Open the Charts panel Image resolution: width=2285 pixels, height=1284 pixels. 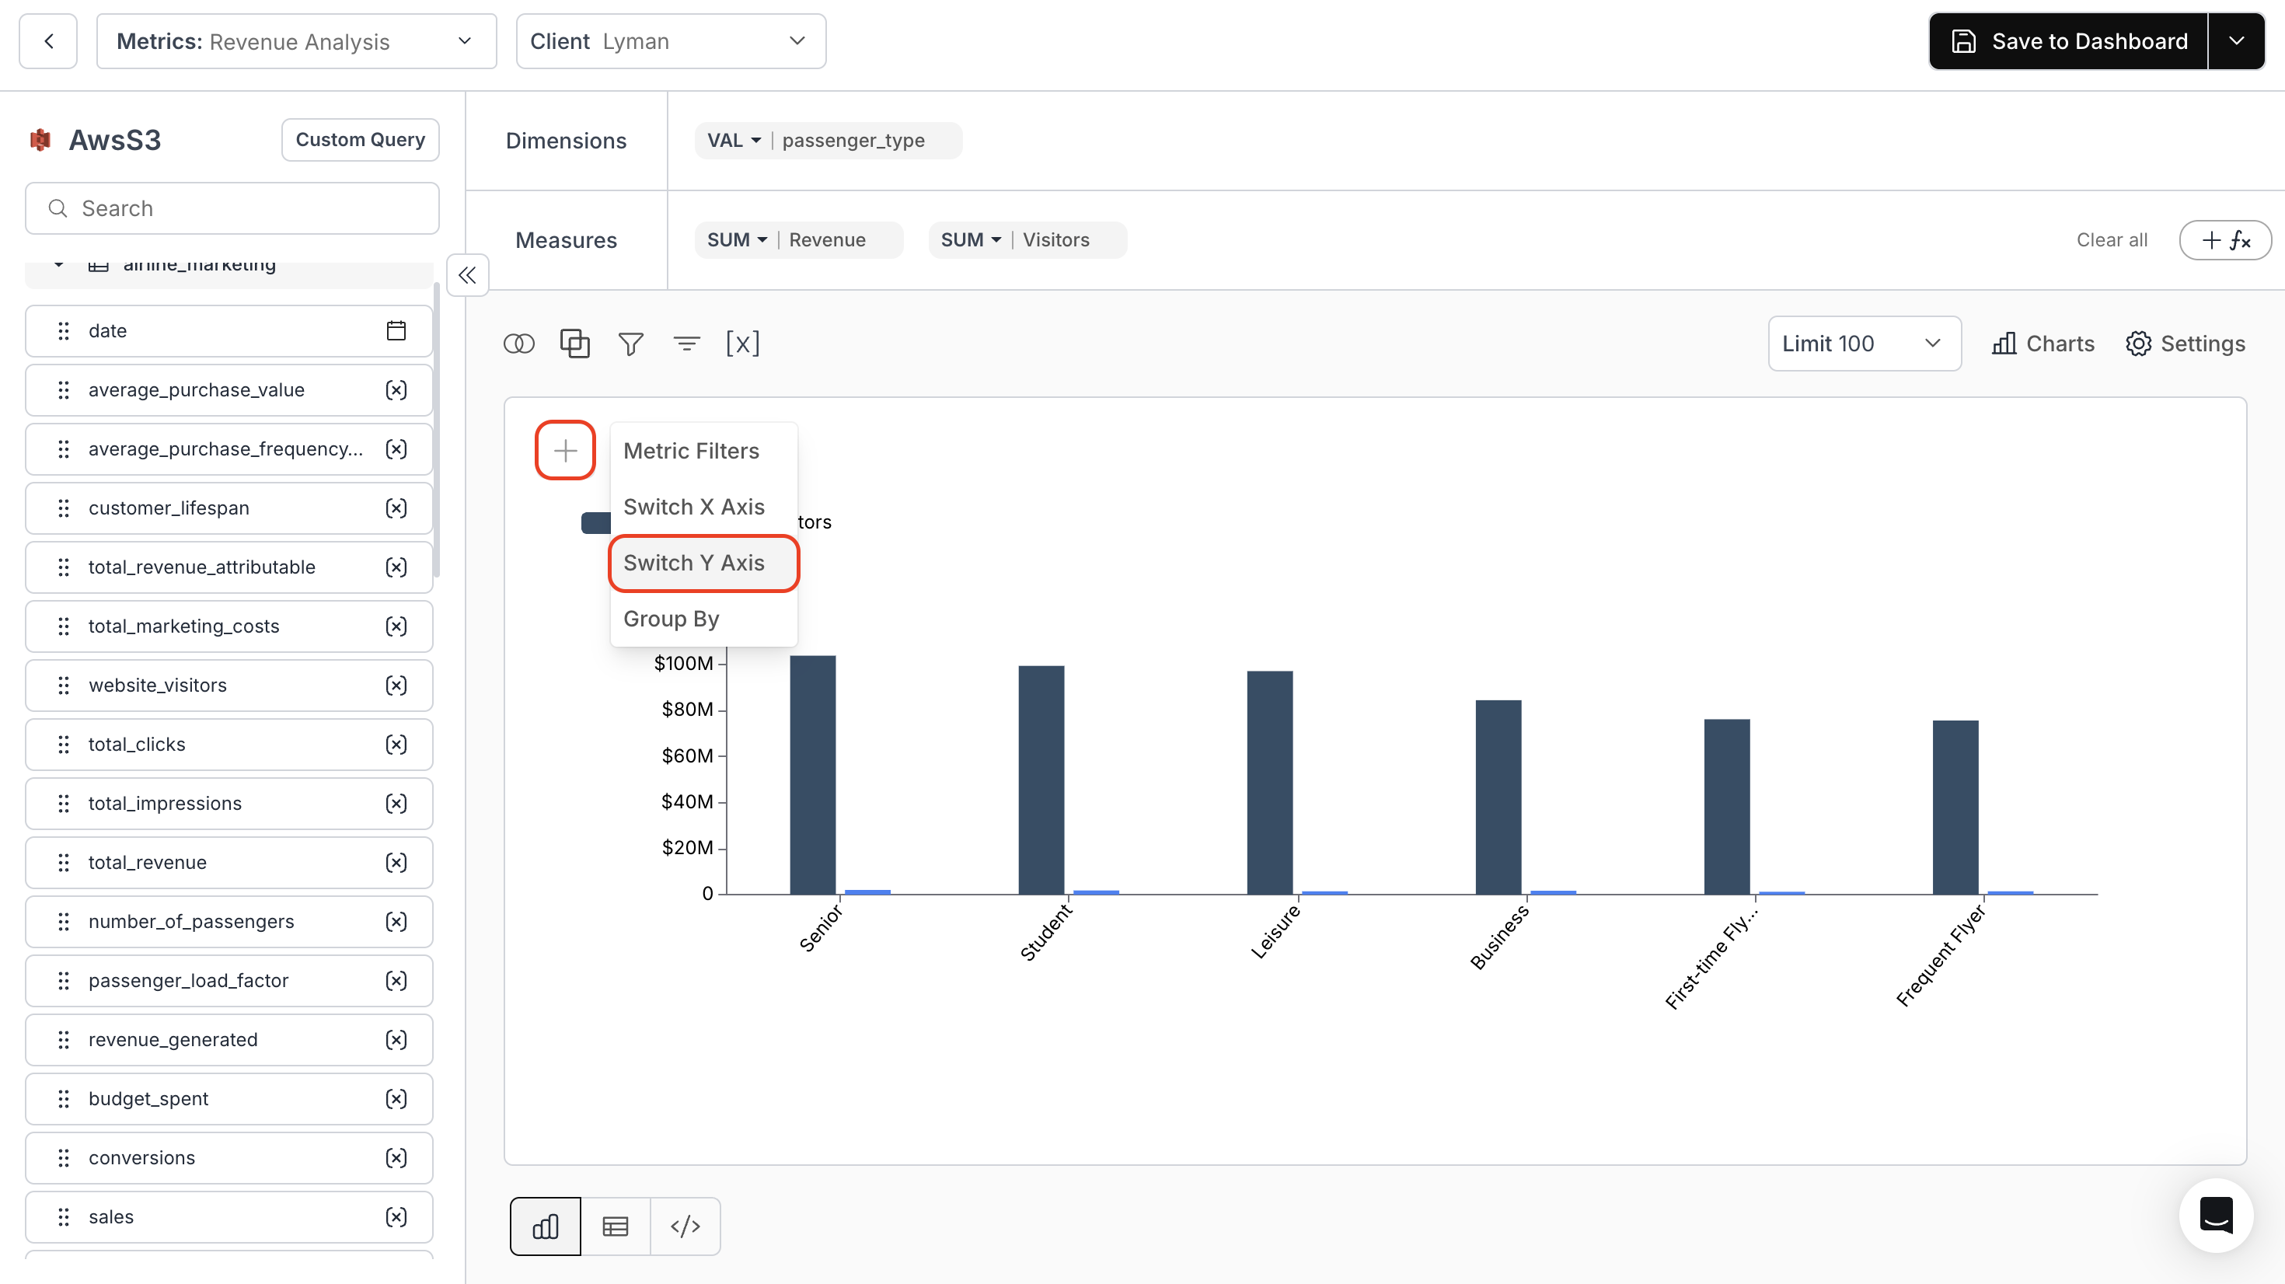click(x=2041, y=344)
